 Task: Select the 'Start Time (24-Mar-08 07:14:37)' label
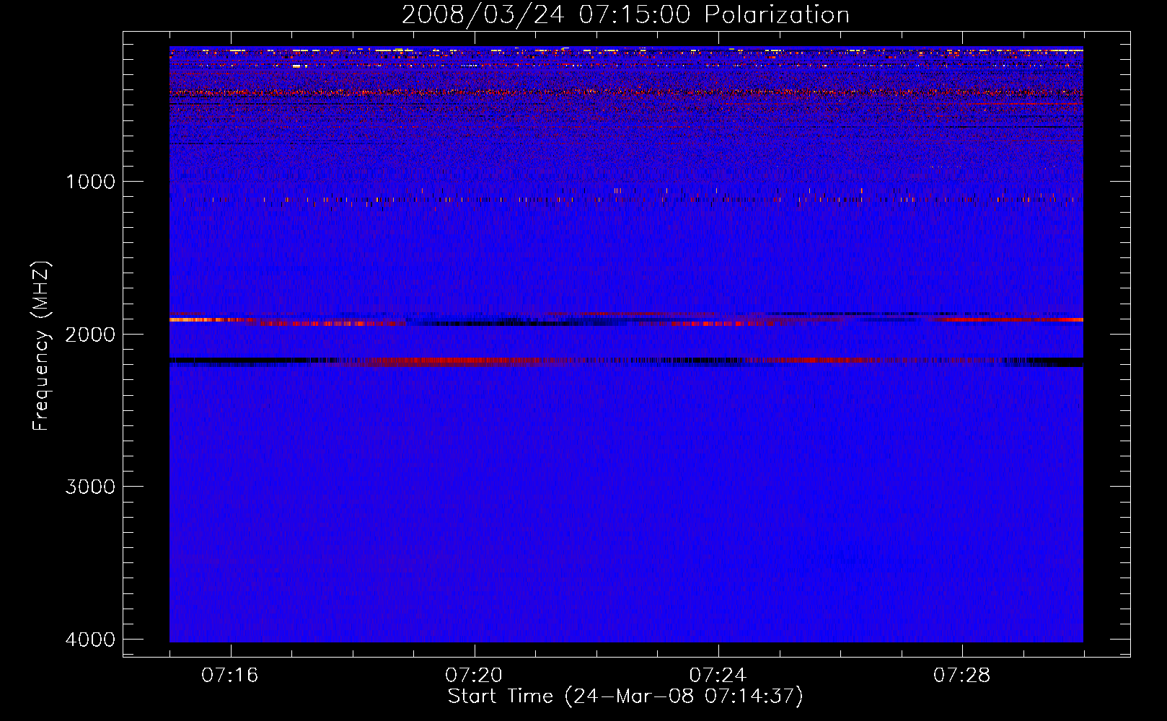click(625, 696)
